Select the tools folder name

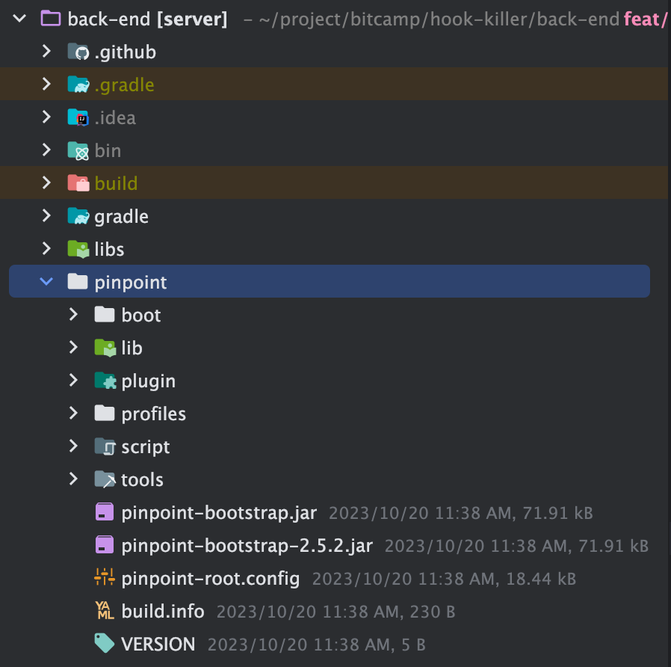pos(142,480)
